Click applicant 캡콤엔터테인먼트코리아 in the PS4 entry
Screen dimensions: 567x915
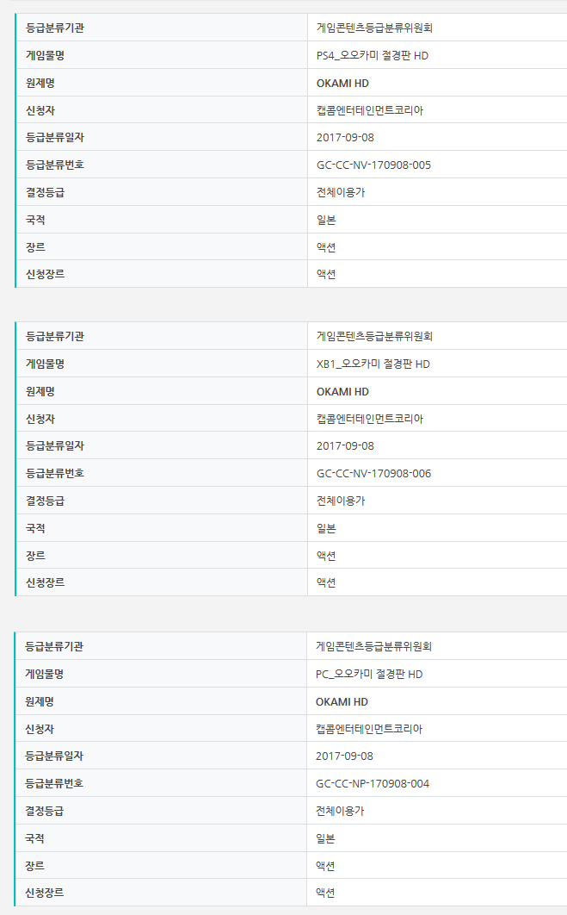tap(370, 110)
